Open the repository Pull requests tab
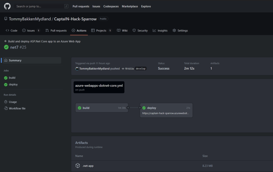Image resolution: width=273 pixels, height=172 pixels. 56,30
